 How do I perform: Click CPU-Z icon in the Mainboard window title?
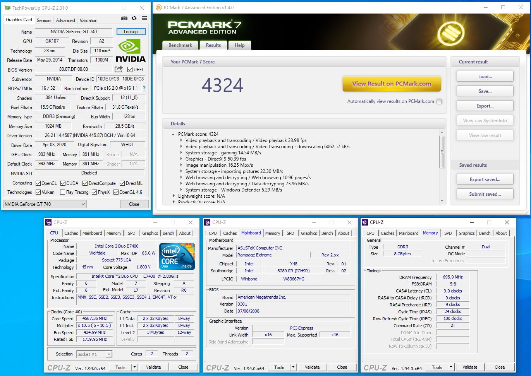(207, 222)
